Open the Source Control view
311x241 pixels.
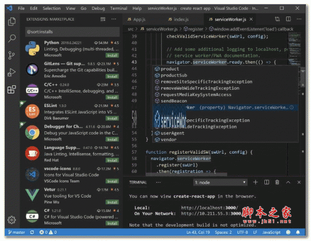click(x=11, y=55)
